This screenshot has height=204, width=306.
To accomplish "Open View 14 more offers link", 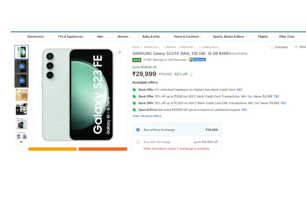I will [147, 116].
